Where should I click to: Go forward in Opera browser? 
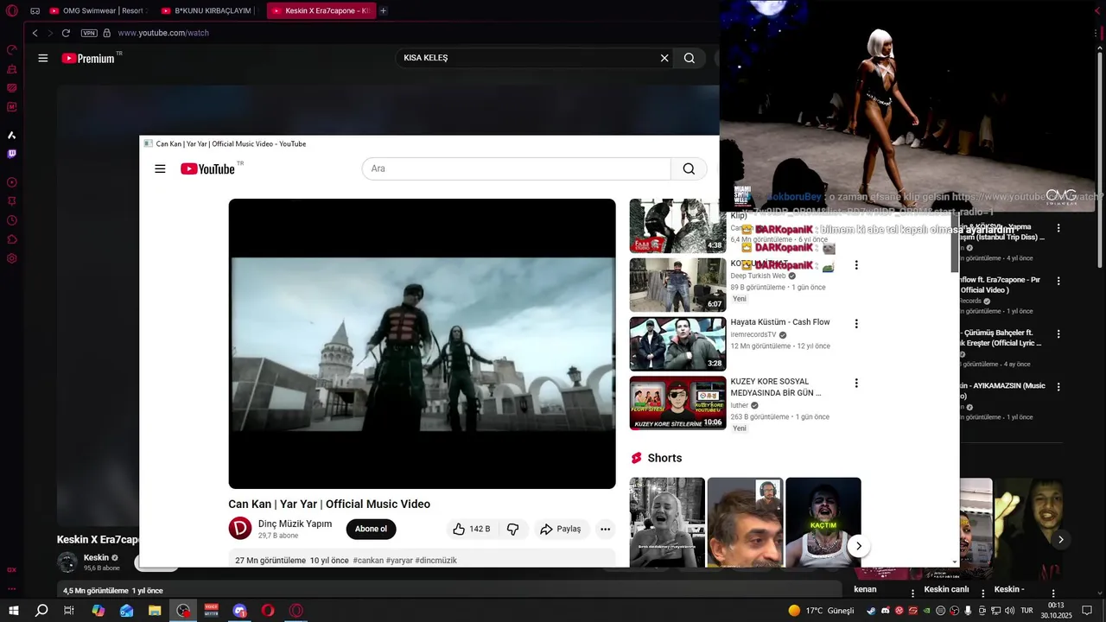click(50, 33)
